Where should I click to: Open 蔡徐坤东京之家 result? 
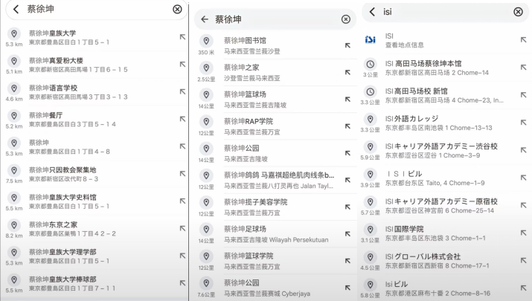[94, 229]
